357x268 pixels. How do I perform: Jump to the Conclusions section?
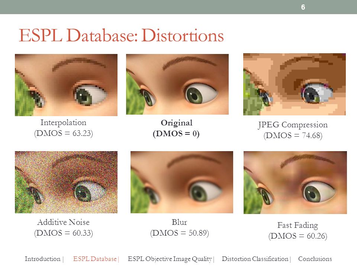[315, 259]
